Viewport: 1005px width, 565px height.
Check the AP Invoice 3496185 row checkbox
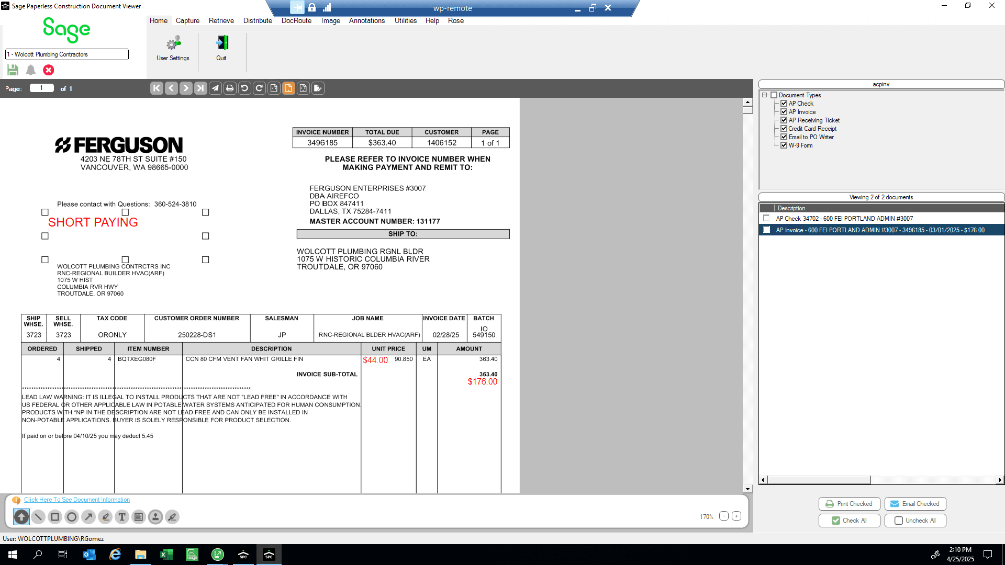(x=767, y=230)
